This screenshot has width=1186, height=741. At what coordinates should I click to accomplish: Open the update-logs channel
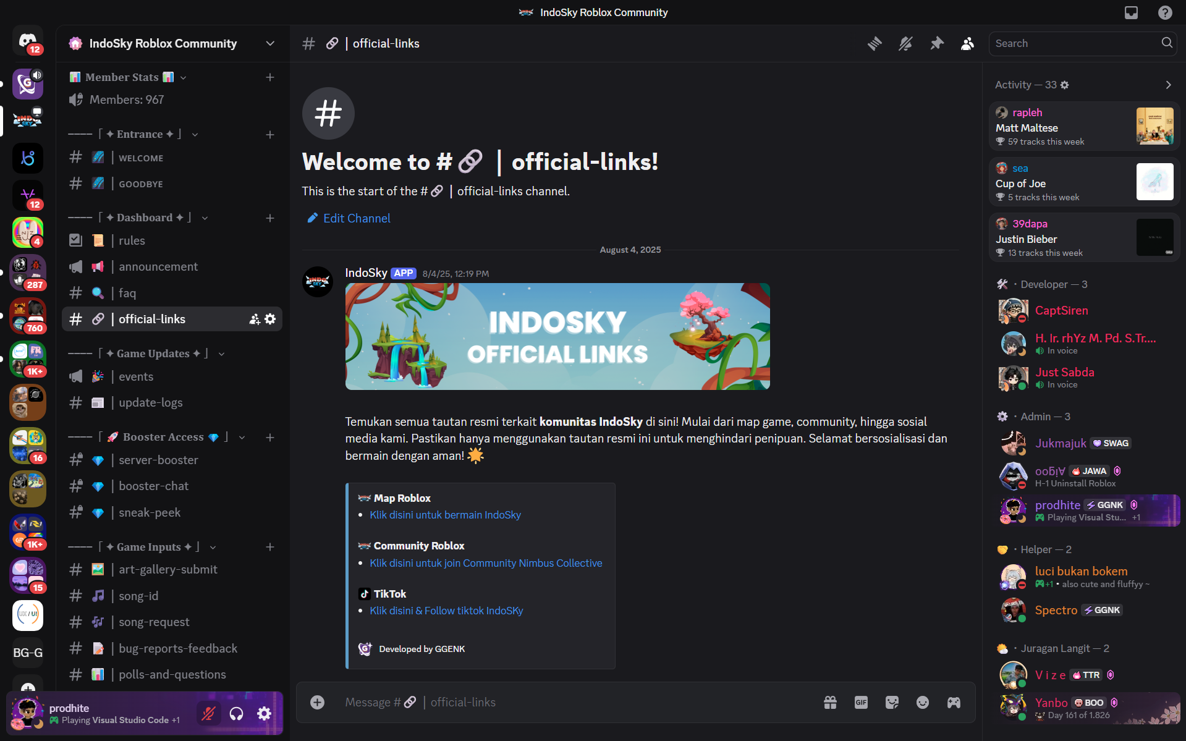172,402
